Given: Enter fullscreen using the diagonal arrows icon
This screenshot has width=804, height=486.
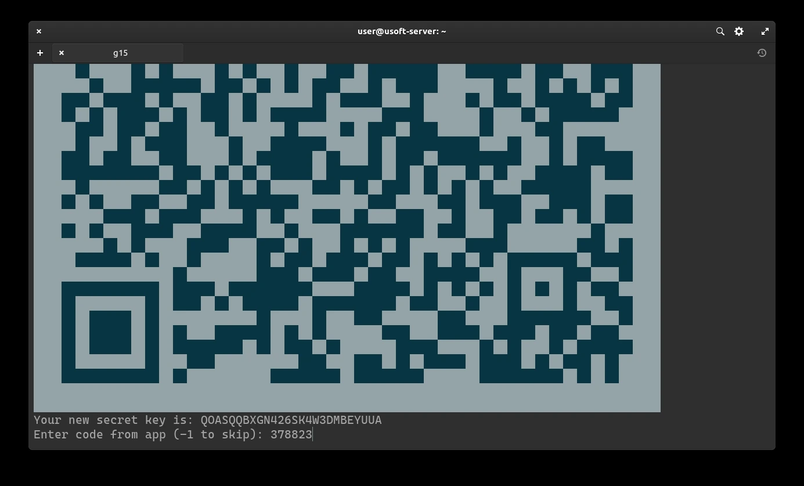Looking at the screenshot, I should pos(765,31).
